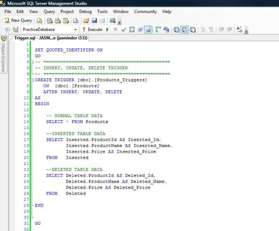Collapse the CREATE TRIGGER code block

(x=33, y=80)
